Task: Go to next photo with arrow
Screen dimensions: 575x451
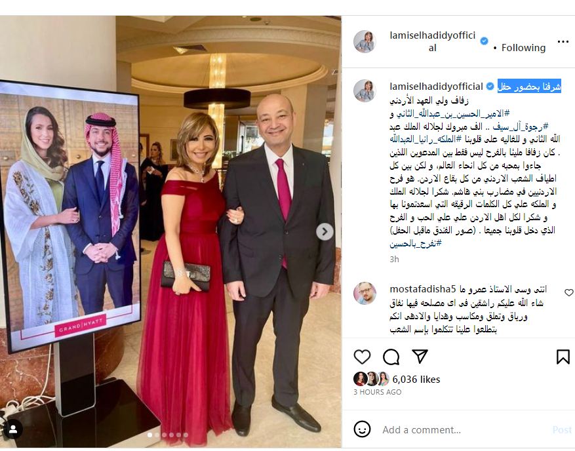Action: [x=325, y=232]
